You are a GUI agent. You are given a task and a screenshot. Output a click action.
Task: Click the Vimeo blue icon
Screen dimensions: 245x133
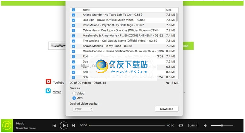click(x=48, y=91)
